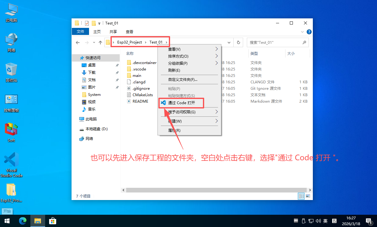Click the 英 input language indicator

tap(325, 221)
